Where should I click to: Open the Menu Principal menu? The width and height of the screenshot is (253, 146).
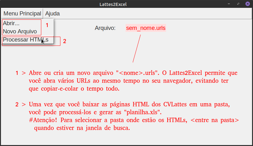(22, 14)
